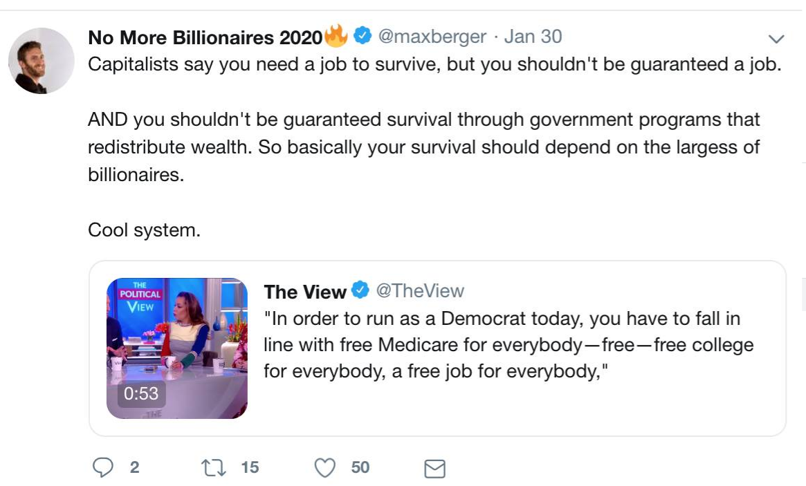Click The View's blue verified badge
Screen dimensions: 806x486
click(x=360, y=291)
